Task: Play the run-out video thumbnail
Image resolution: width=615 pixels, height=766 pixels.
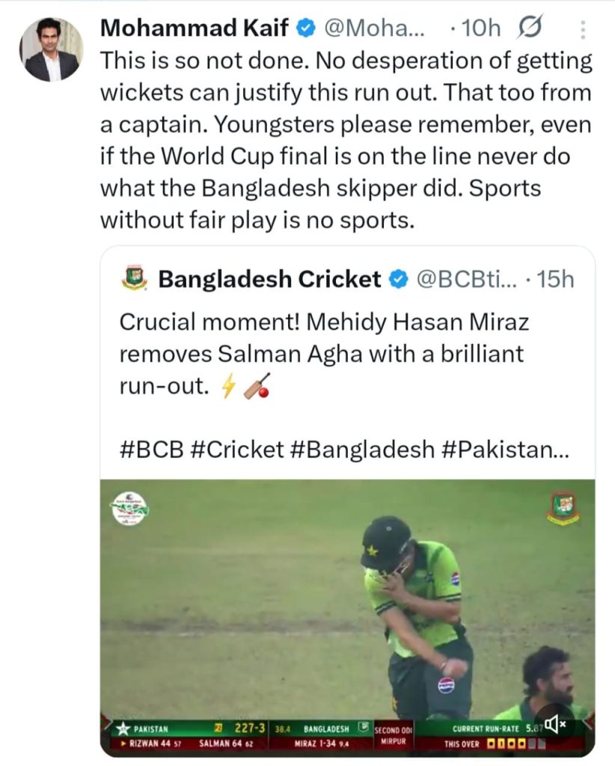Action: [x=348, y=606]
